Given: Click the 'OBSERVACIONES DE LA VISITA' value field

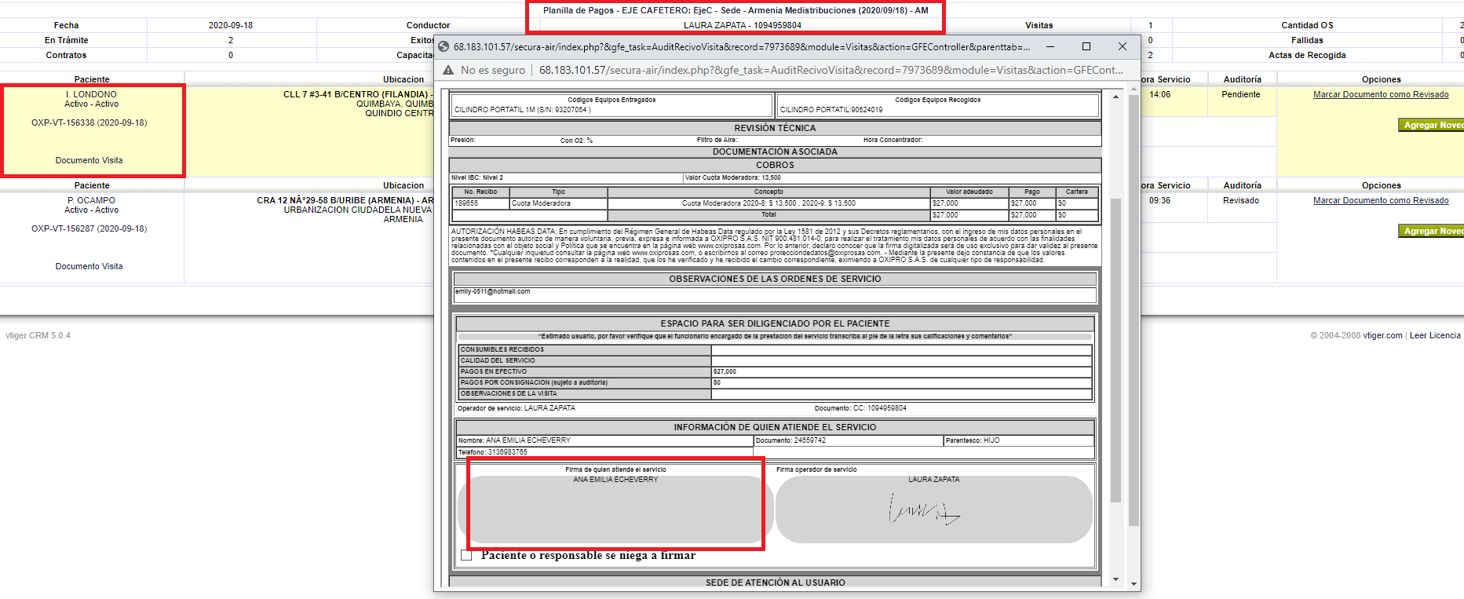Looking at the screenshot, I should [x=901, y=393].
